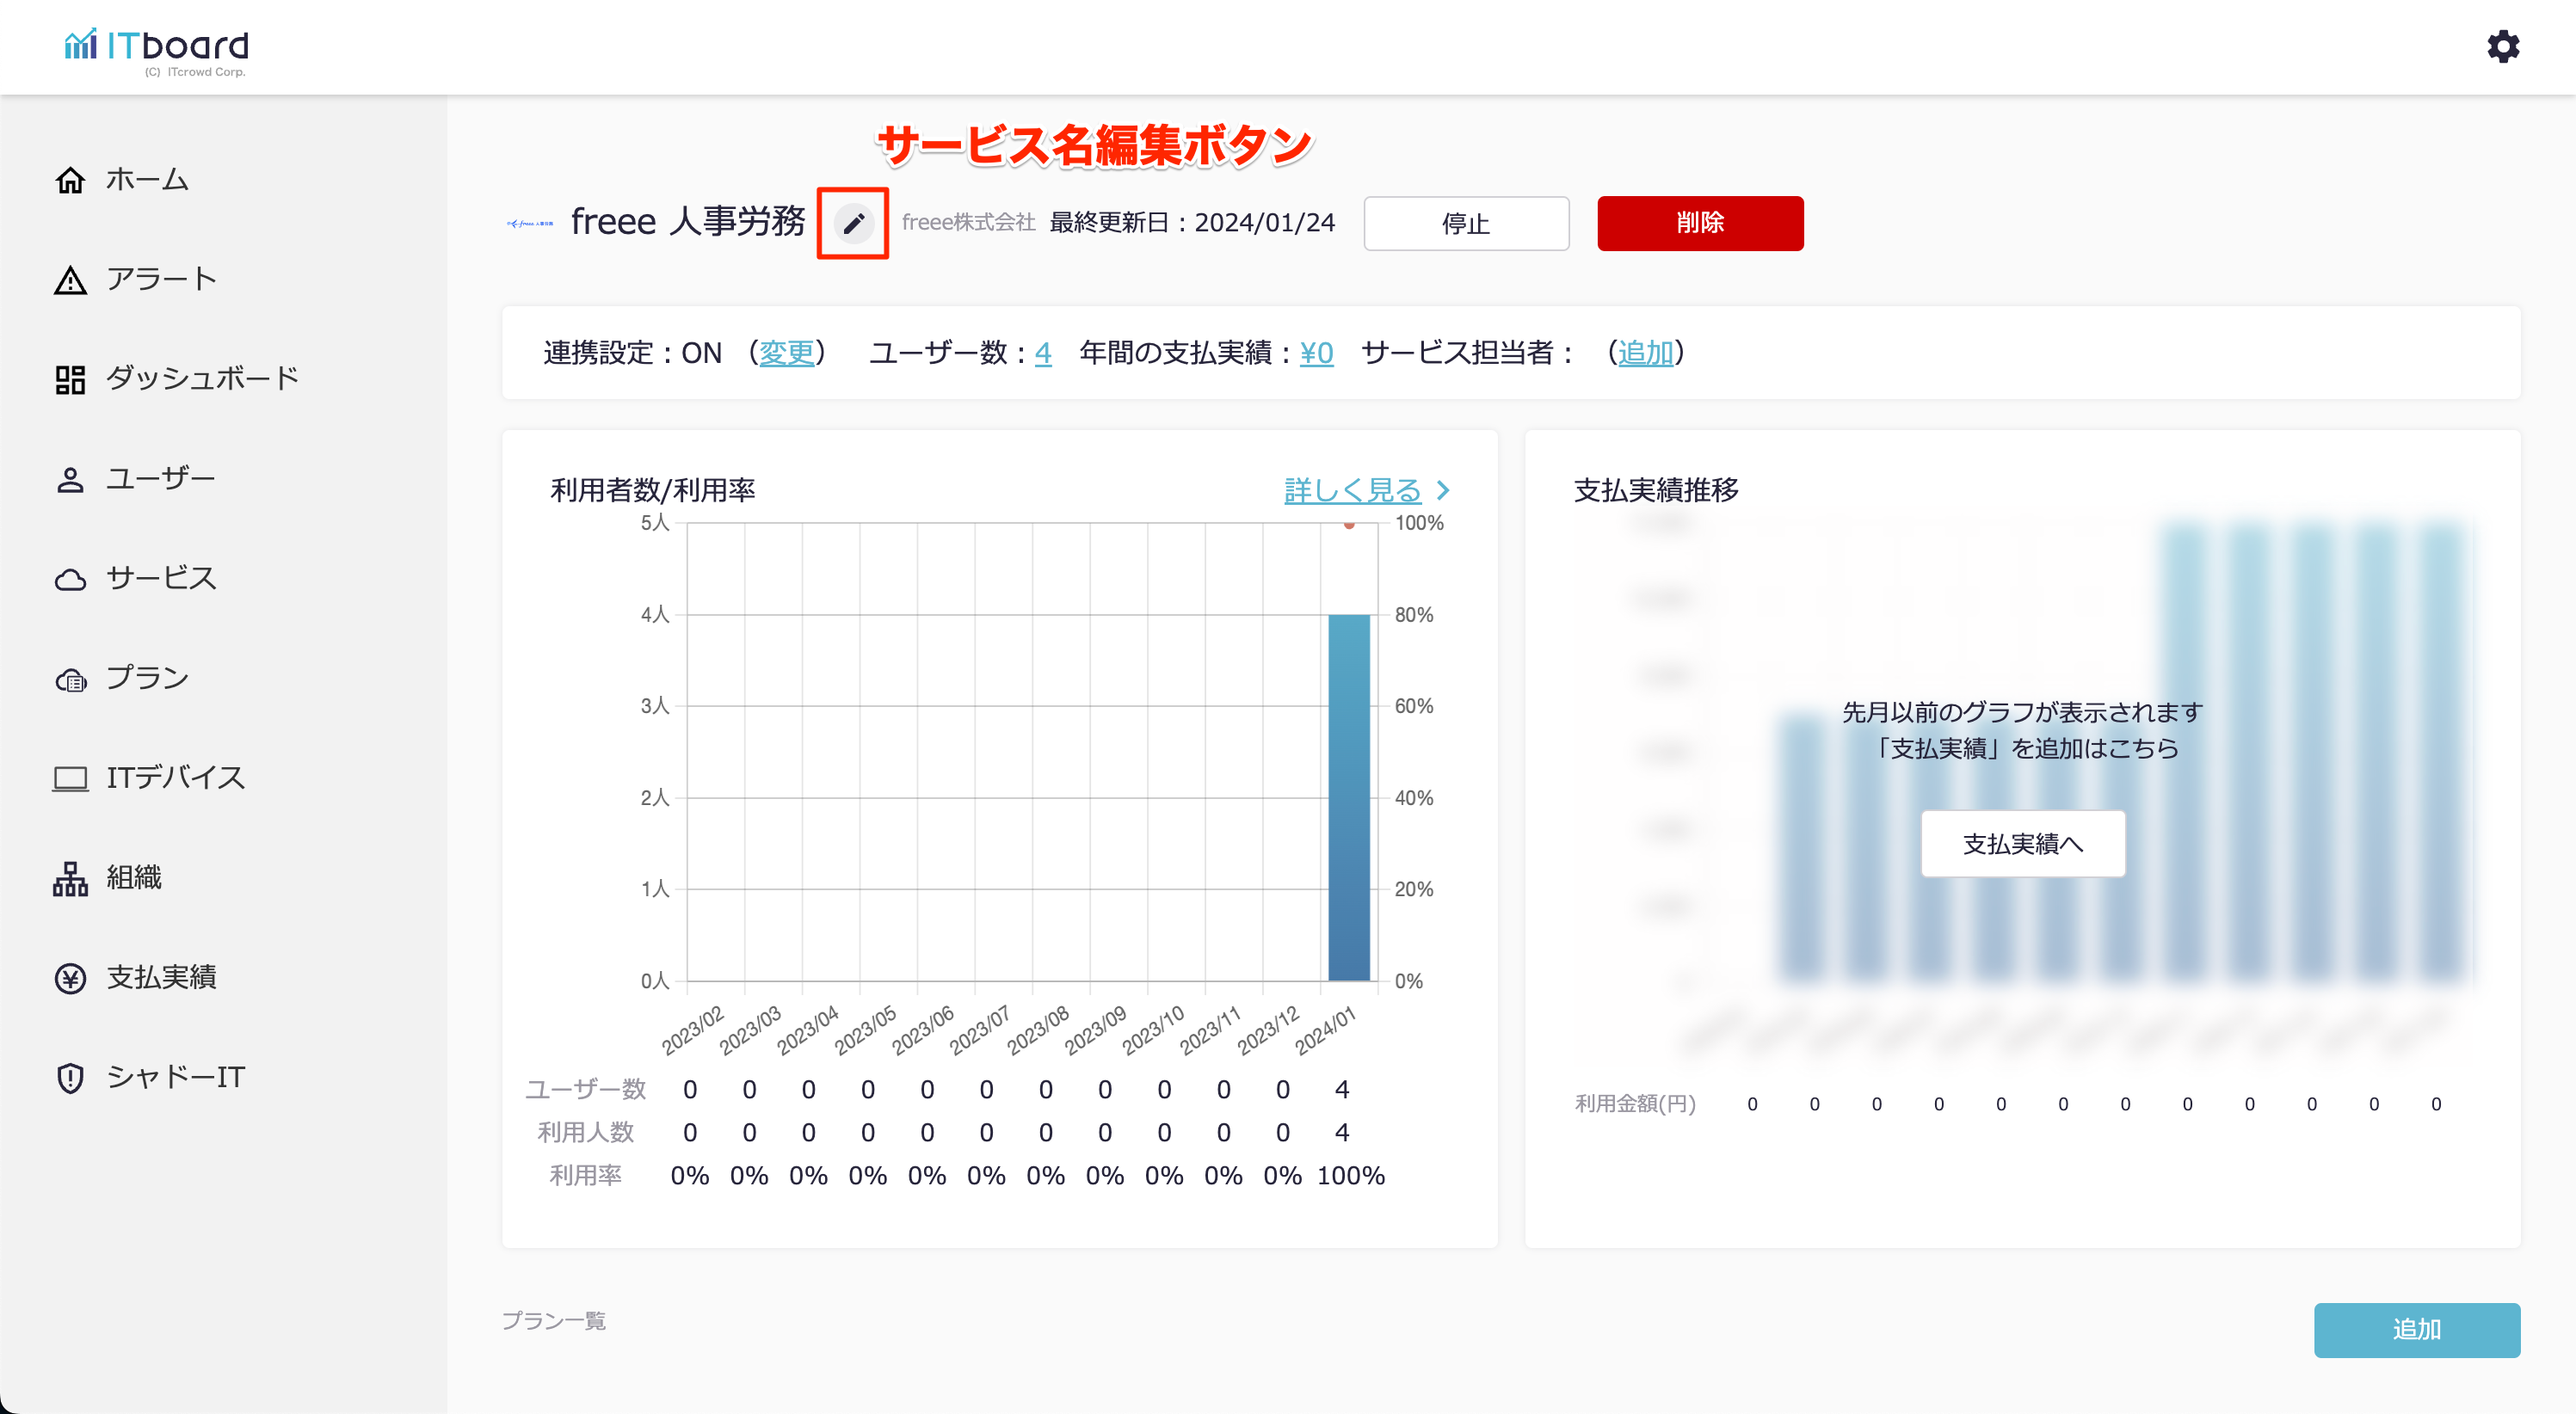Click the 追加 link for サービス担当者
This screenshot has height=1414, width=2576.
1645,353
